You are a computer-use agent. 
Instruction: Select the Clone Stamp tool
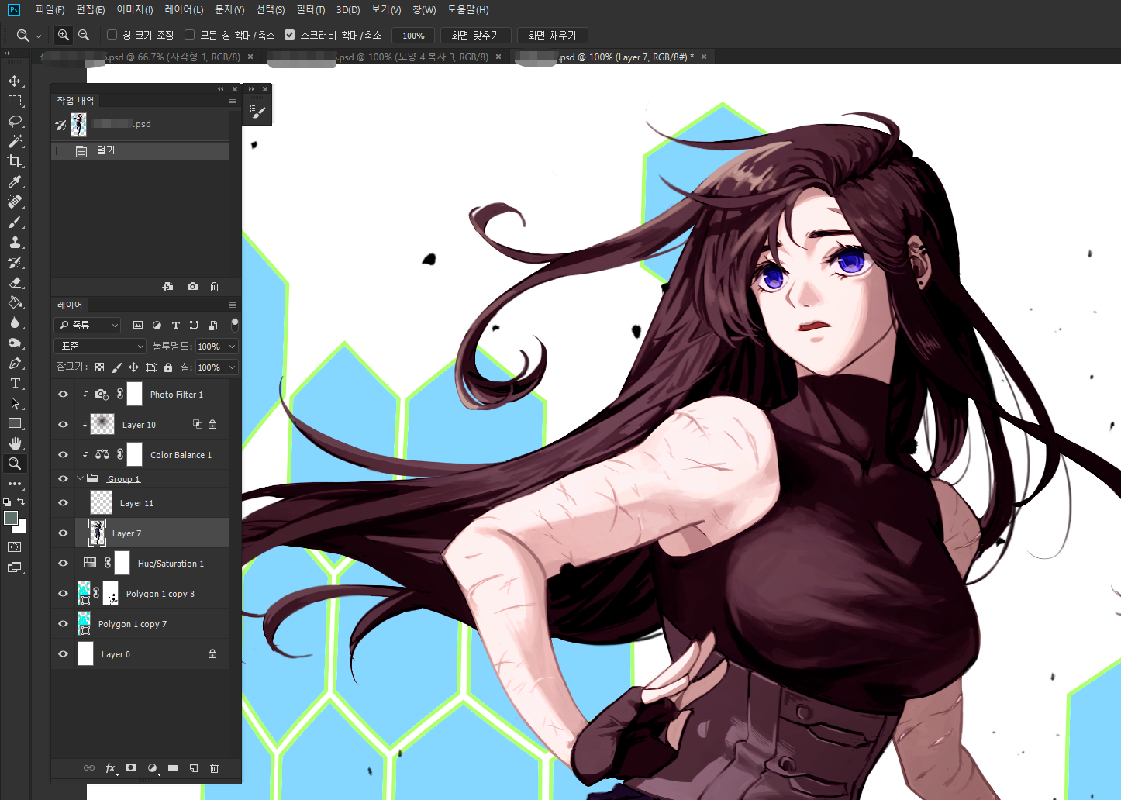click(15, 242)
